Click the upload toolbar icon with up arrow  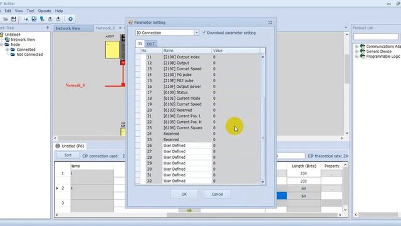point(50,19)
